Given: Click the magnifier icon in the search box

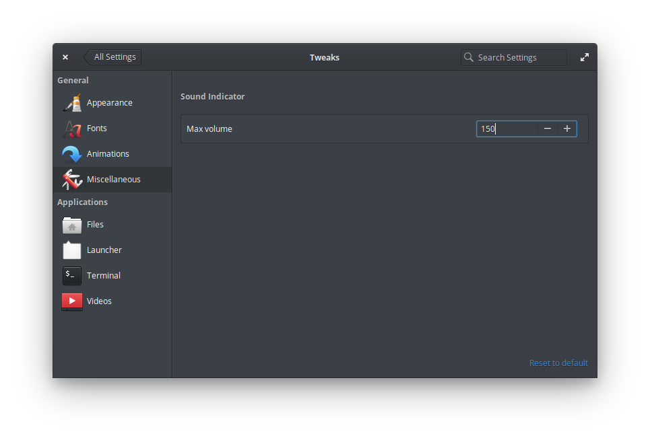Looking at the screenshot, I should coord(469,58).
